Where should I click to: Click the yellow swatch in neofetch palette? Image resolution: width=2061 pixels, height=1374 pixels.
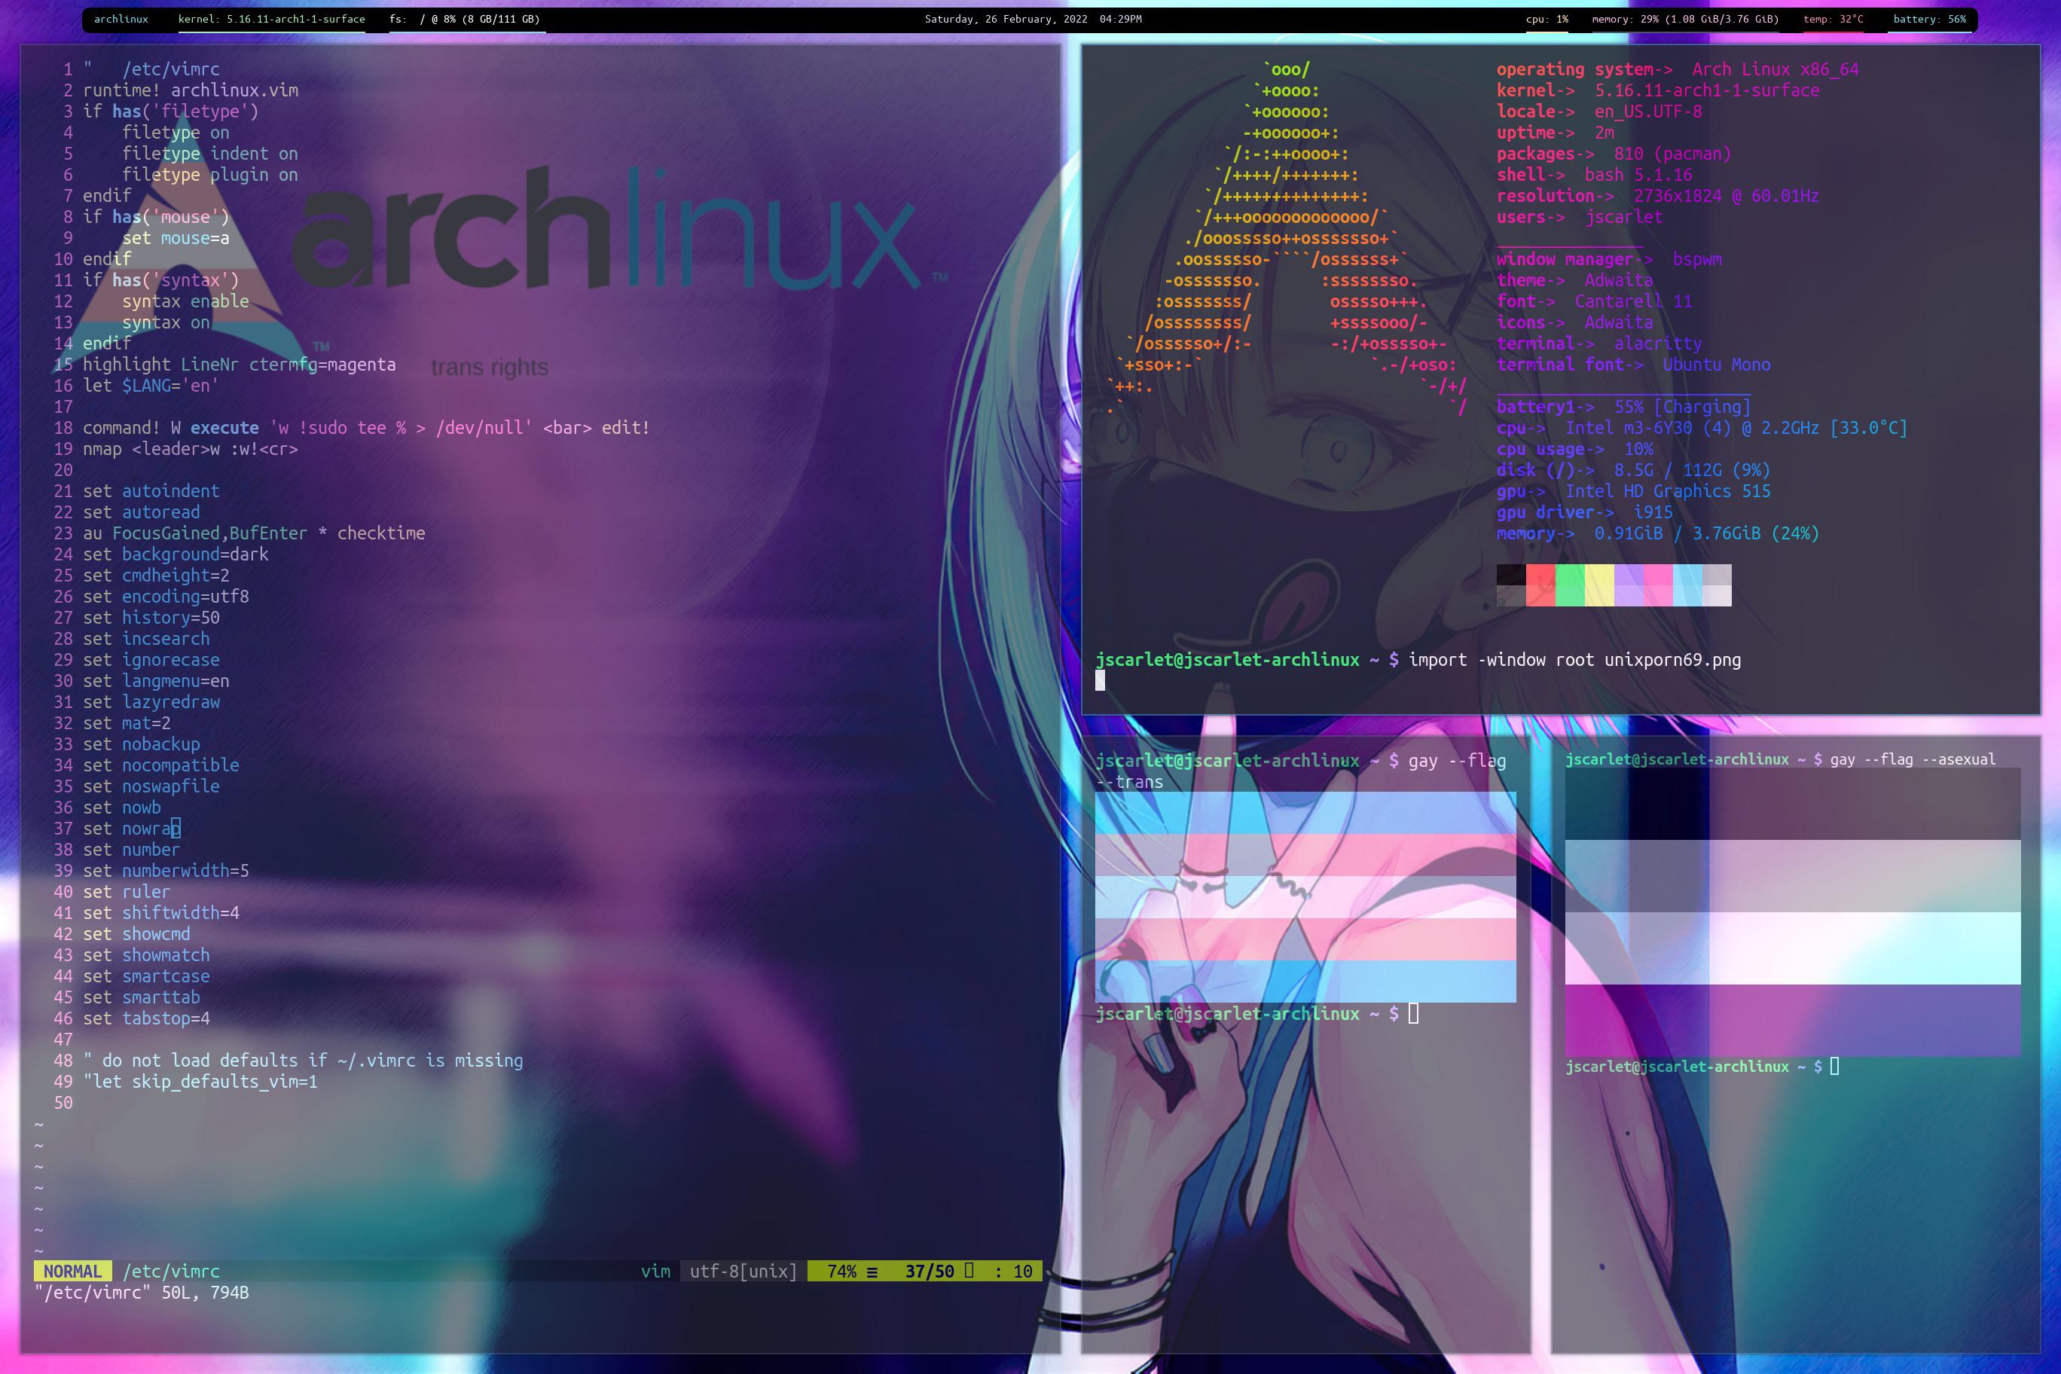point(1599,585)
